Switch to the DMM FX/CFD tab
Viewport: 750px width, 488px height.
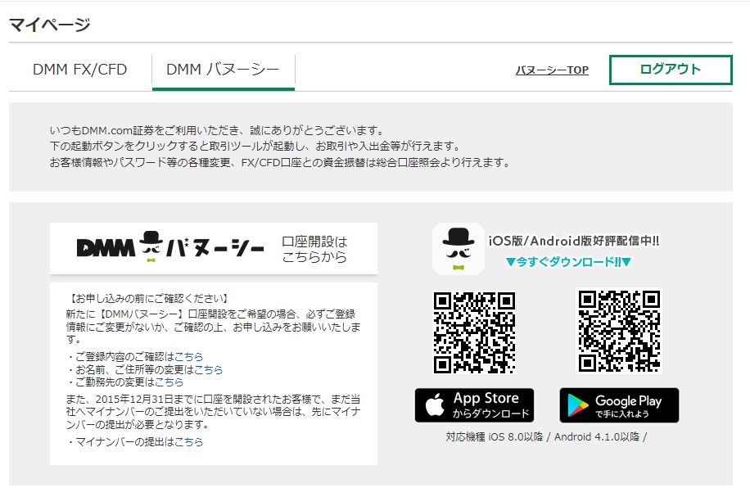point(80,70)
